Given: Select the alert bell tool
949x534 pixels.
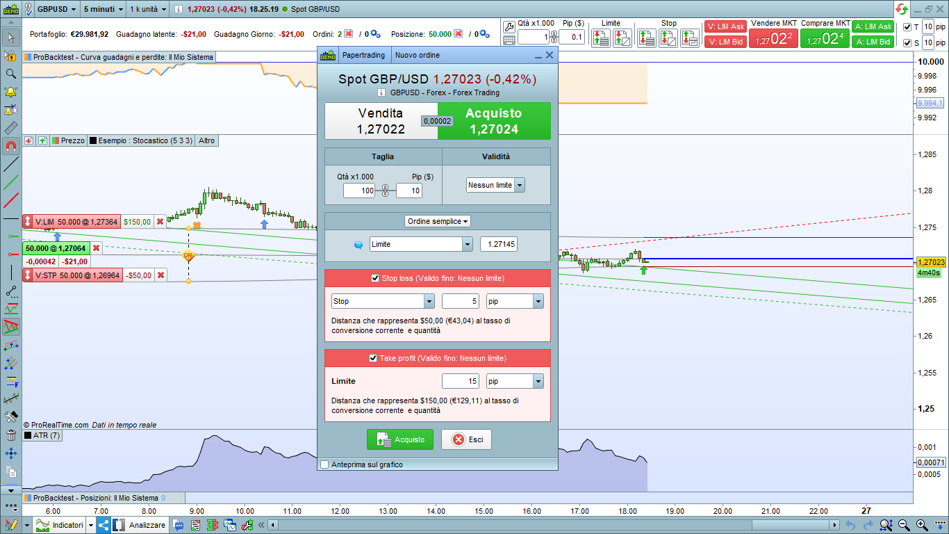Looking at the screenshot, I should pyautogui.click(x=10, y=92).
